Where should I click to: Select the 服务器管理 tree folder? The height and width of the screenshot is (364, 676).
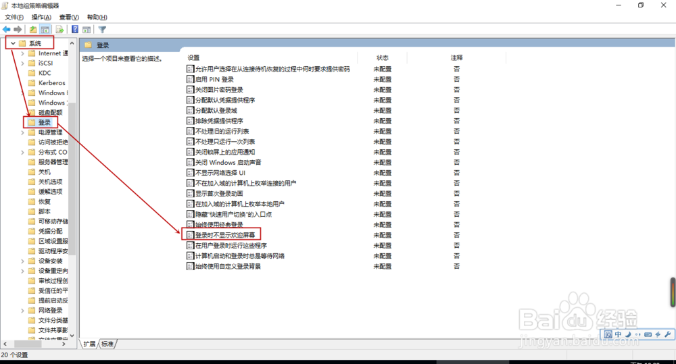[x=53, y=162]
